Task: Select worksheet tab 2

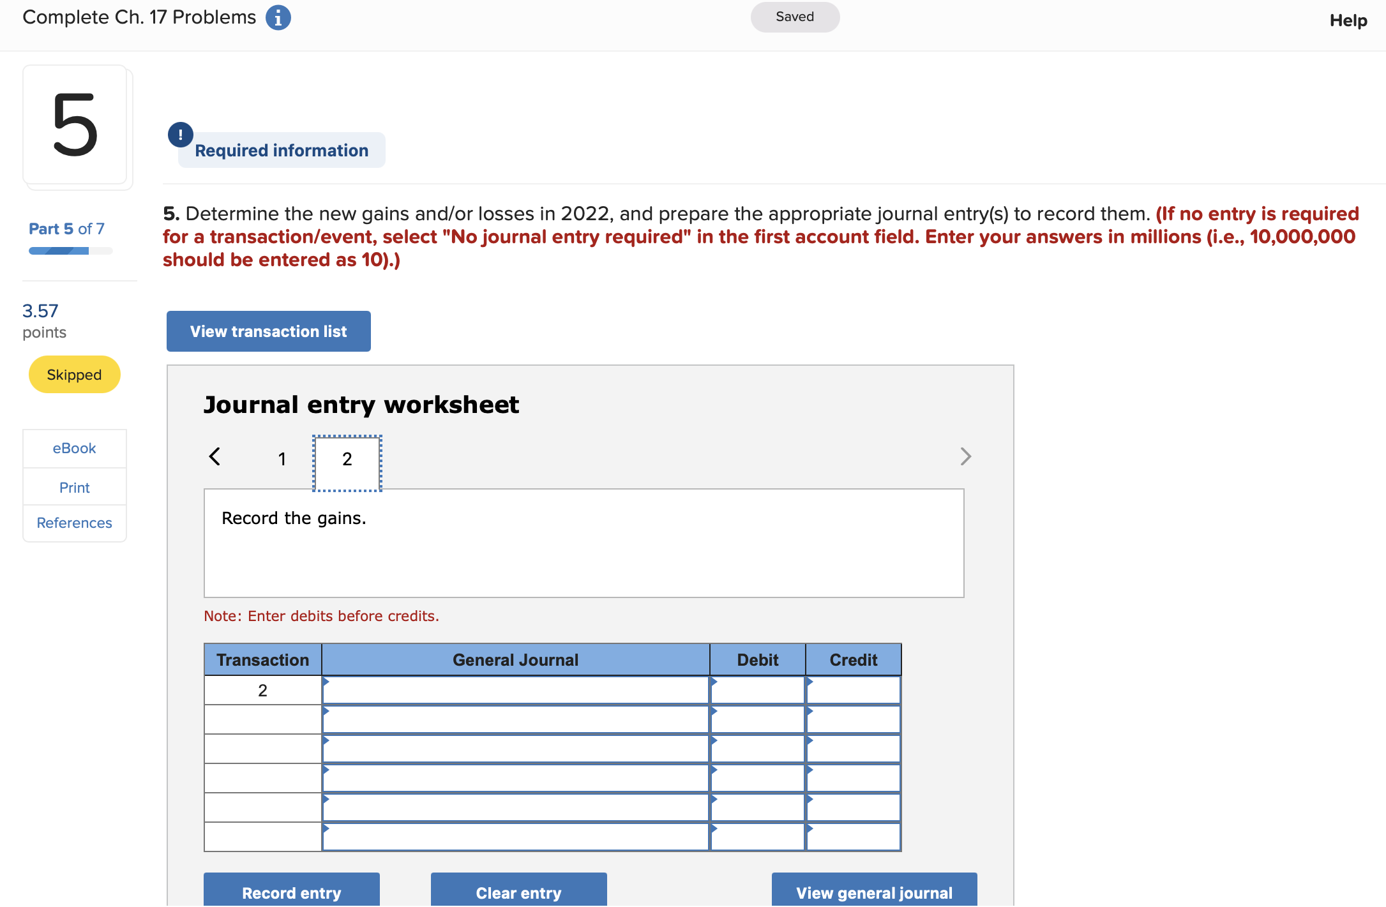Action: pyautogui.click(x=347, y=459)
